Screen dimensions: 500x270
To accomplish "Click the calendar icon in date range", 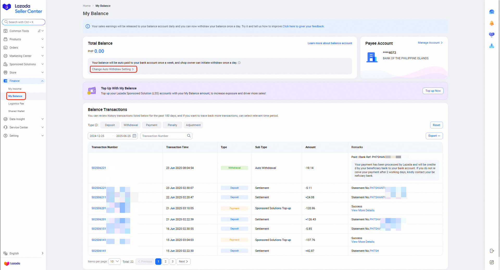I will click(134, 136).
